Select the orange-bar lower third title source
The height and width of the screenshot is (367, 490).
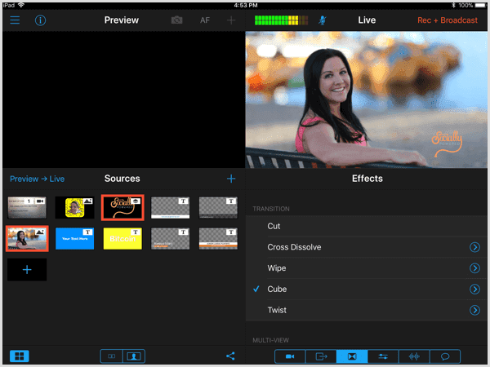pos(218,238)
